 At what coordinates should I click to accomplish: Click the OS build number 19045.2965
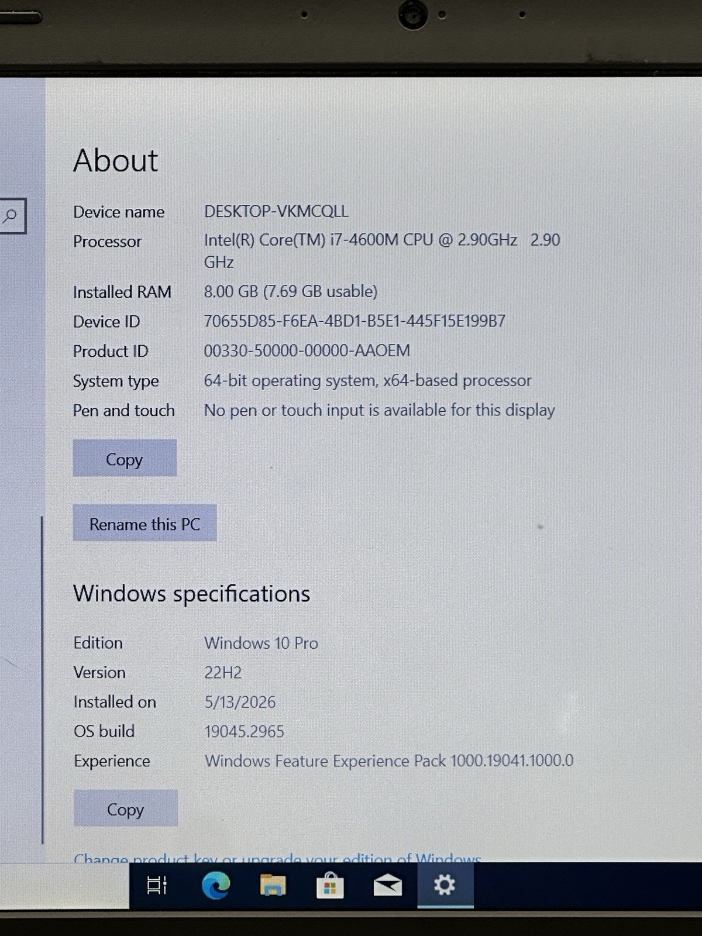[x=244, y=731]
